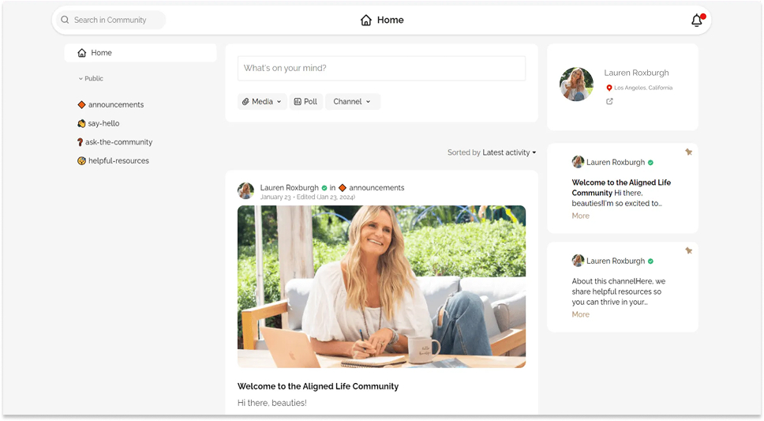The width and height of the screenshot is (764, 421).
Task: Open the announcements channel in the sidebar
Action: (110, 105)
